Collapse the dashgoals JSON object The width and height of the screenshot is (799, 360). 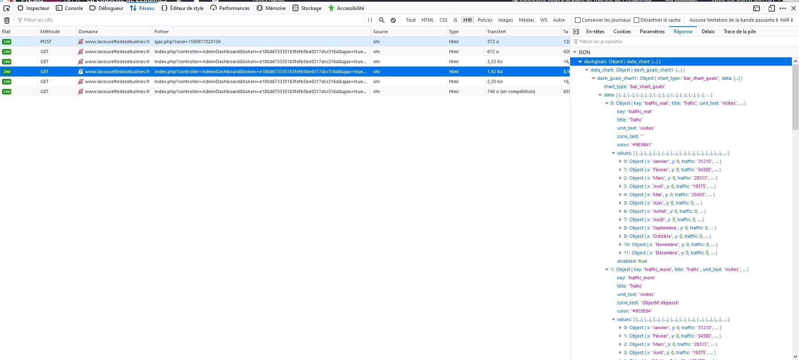coord(580,62)
